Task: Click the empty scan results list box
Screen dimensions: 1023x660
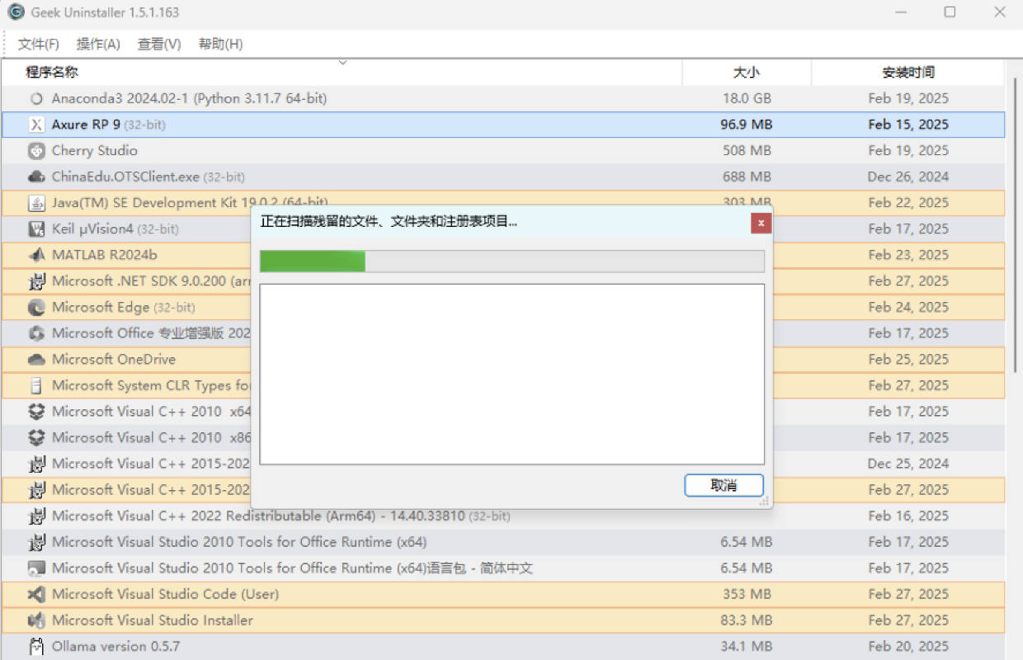Action: [511, 375]
